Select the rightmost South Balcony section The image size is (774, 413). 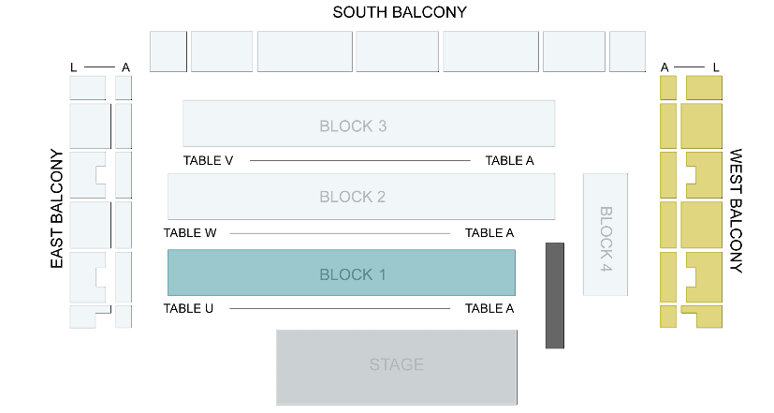point(627,52)
